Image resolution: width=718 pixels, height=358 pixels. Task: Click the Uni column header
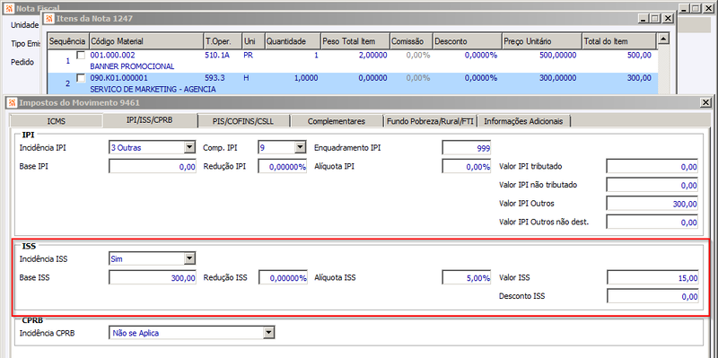pos(253,41)
